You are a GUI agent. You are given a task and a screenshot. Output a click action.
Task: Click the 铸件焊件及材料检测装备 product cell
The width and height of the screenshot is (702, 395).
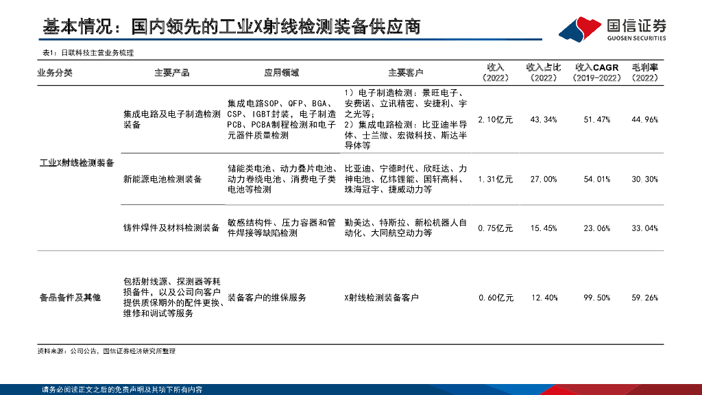171,228
